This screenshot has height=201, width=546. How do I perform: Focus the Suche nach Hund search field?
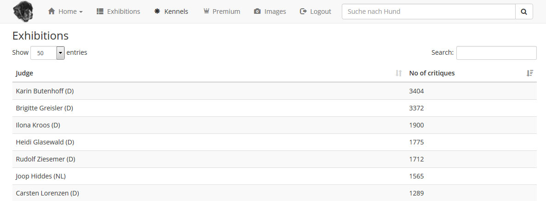(x=429, y=11)
